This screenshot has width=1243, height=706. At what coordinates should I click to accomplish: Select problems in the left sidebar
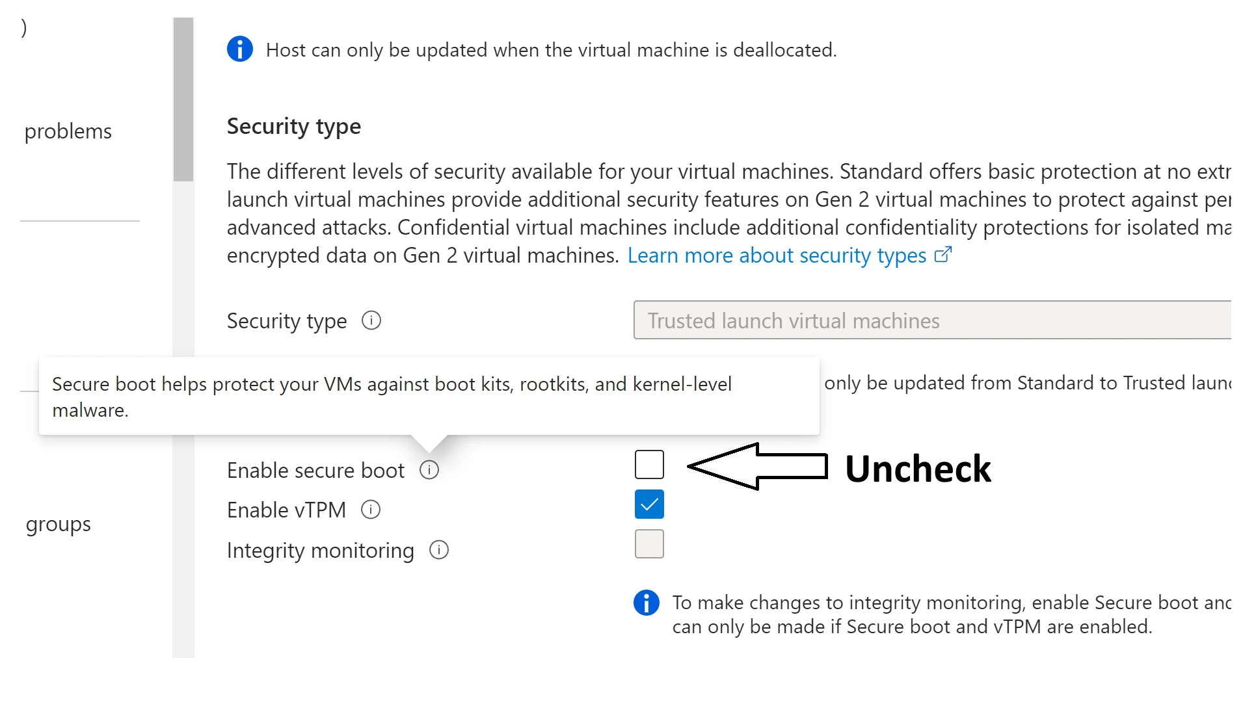[x=68, y=131]
